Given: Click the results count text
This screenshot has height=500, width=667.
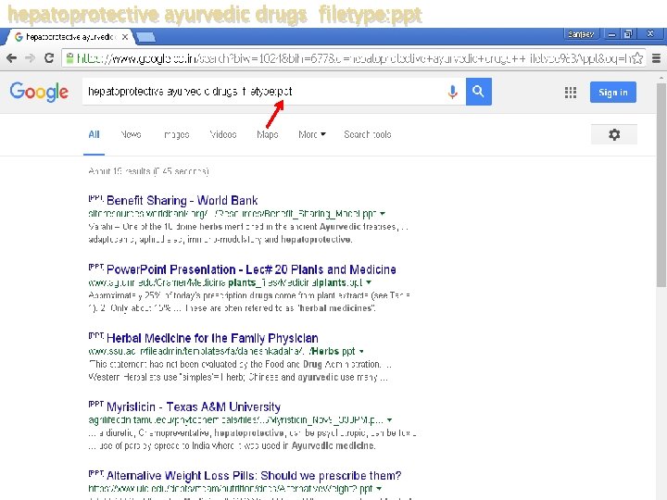Looking at the screenshot, I should 148,171.
